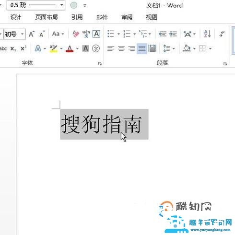Image resolution: width=235 pixels, height=235 pixels.
Task: Increase paragraph indent
Action: pyautogui.click(x=173, y=34)
